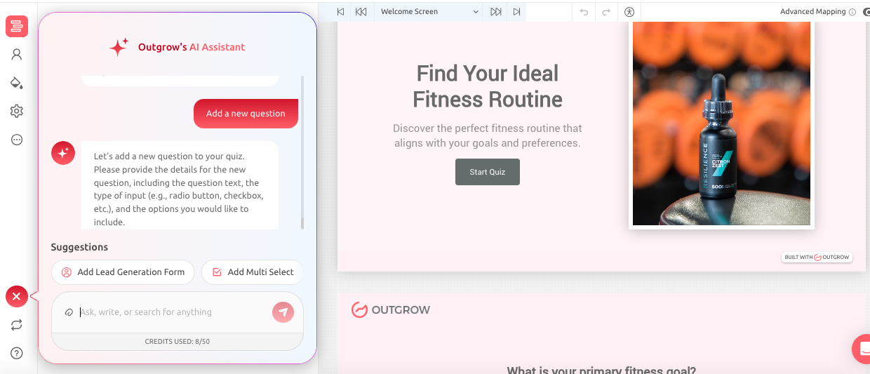
Task: Open the Welcome Screen dropdown
Action: click(x=429, y=12)
